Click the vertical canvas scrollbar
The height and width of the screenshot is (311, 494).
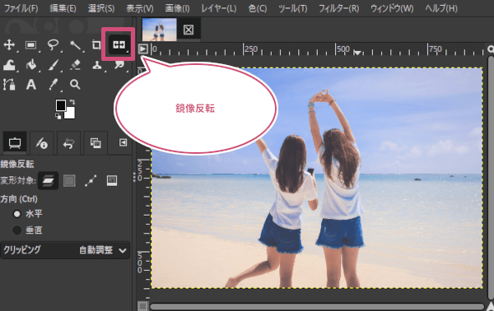pyautogui.click(x=491, y=178)
